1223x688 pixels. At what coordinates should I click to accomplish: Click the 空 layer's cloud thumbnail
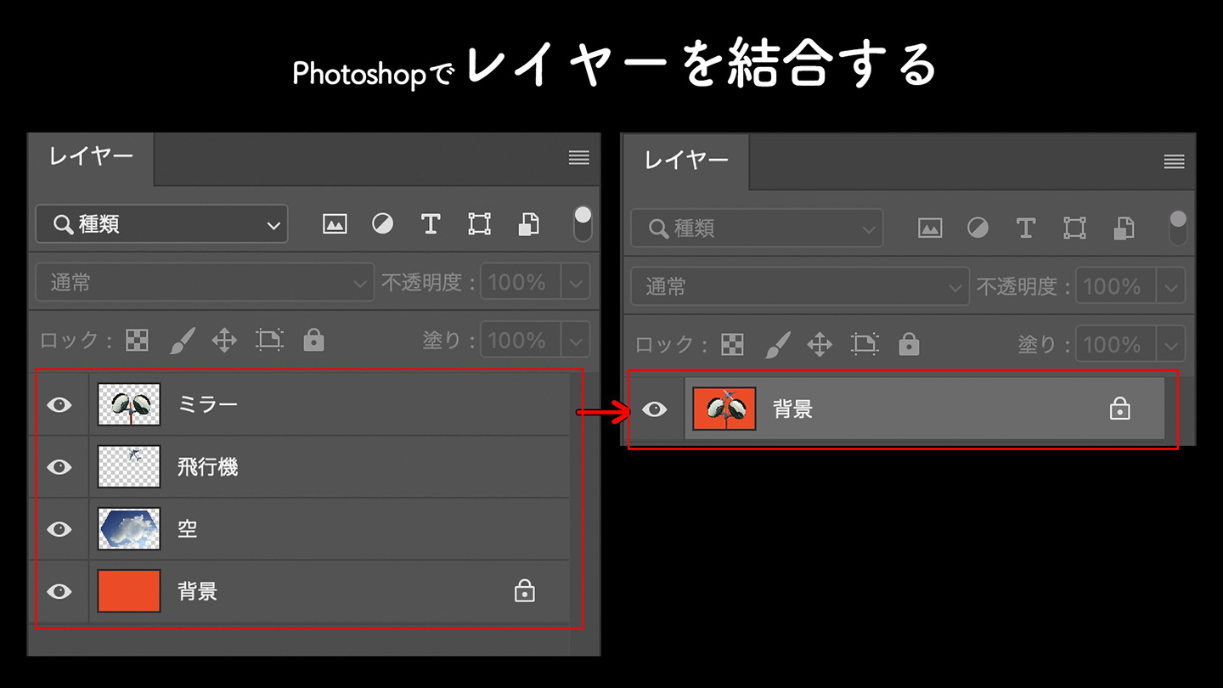point(129,529)
